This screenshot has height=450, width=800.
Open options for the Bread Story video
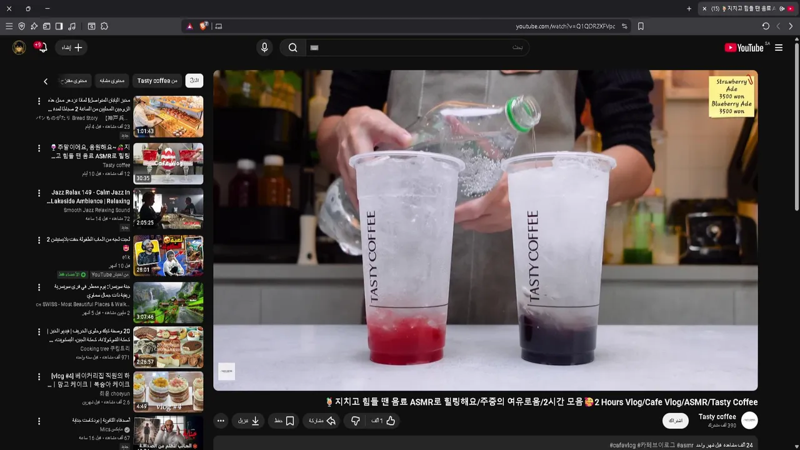[x=39, y=101]
